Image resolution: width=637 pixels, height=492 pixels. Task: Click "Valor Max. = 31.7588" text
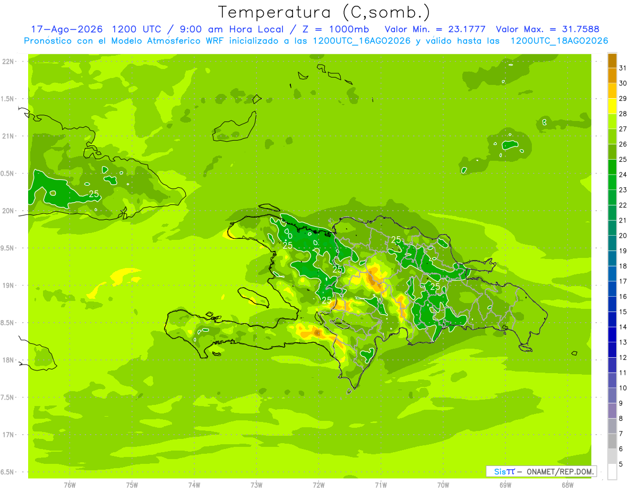pos(547,29)
